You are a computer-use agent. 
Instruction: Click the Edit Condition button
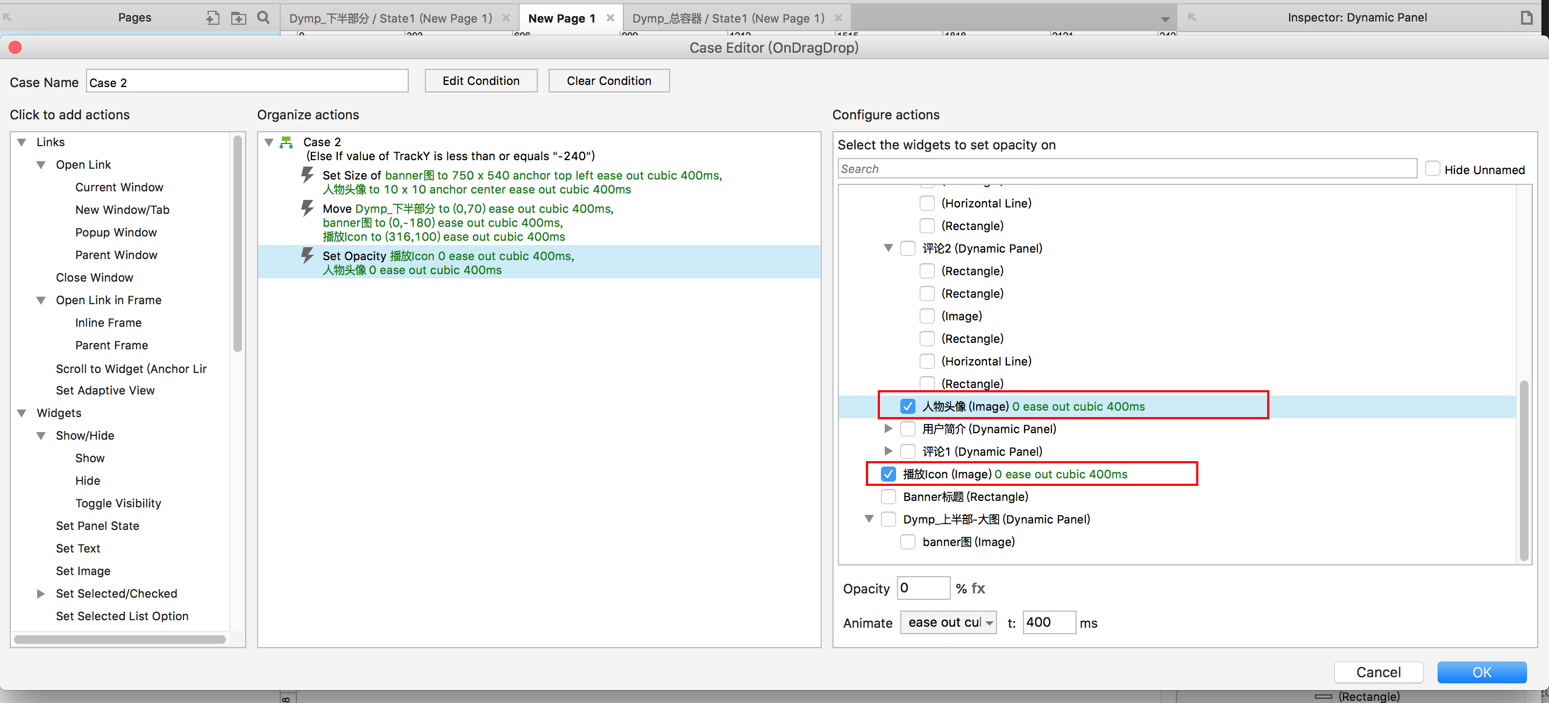(480, 81)
